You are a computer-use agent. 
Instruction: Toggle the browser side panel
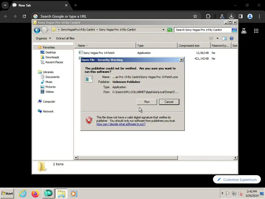point(240,16)
